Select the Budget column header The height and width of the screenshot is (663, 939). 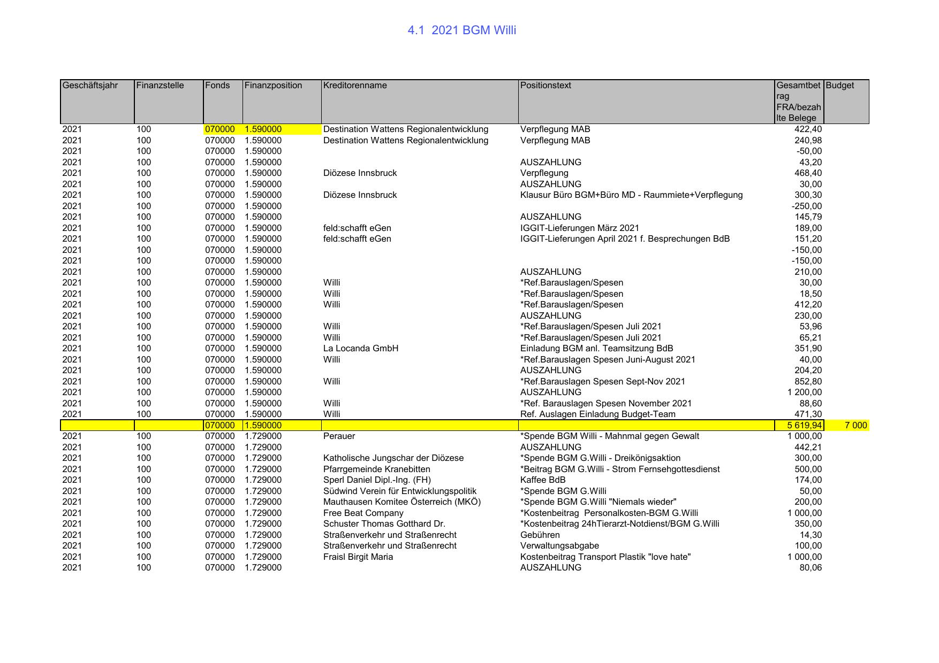839,86
